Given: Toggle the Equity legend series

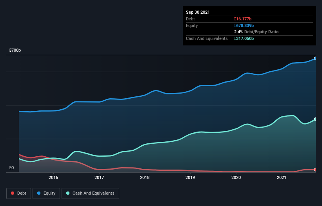Looking at the screenshot, I should tap(46, 193).
